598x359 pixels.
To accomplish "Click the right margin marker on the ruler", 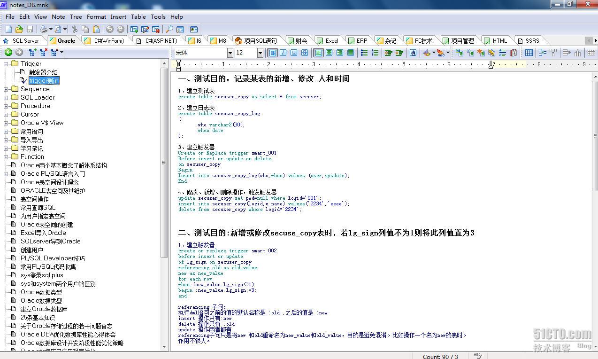I will point(491,64).
